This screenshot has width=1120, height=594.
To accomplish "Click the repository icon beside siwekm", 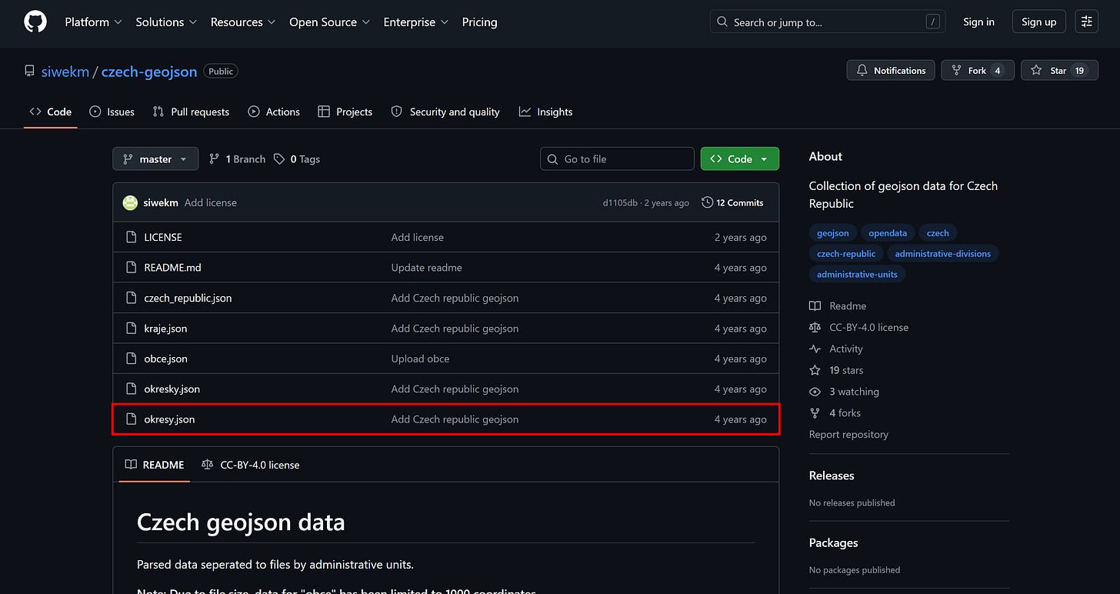I will point(29,71).
